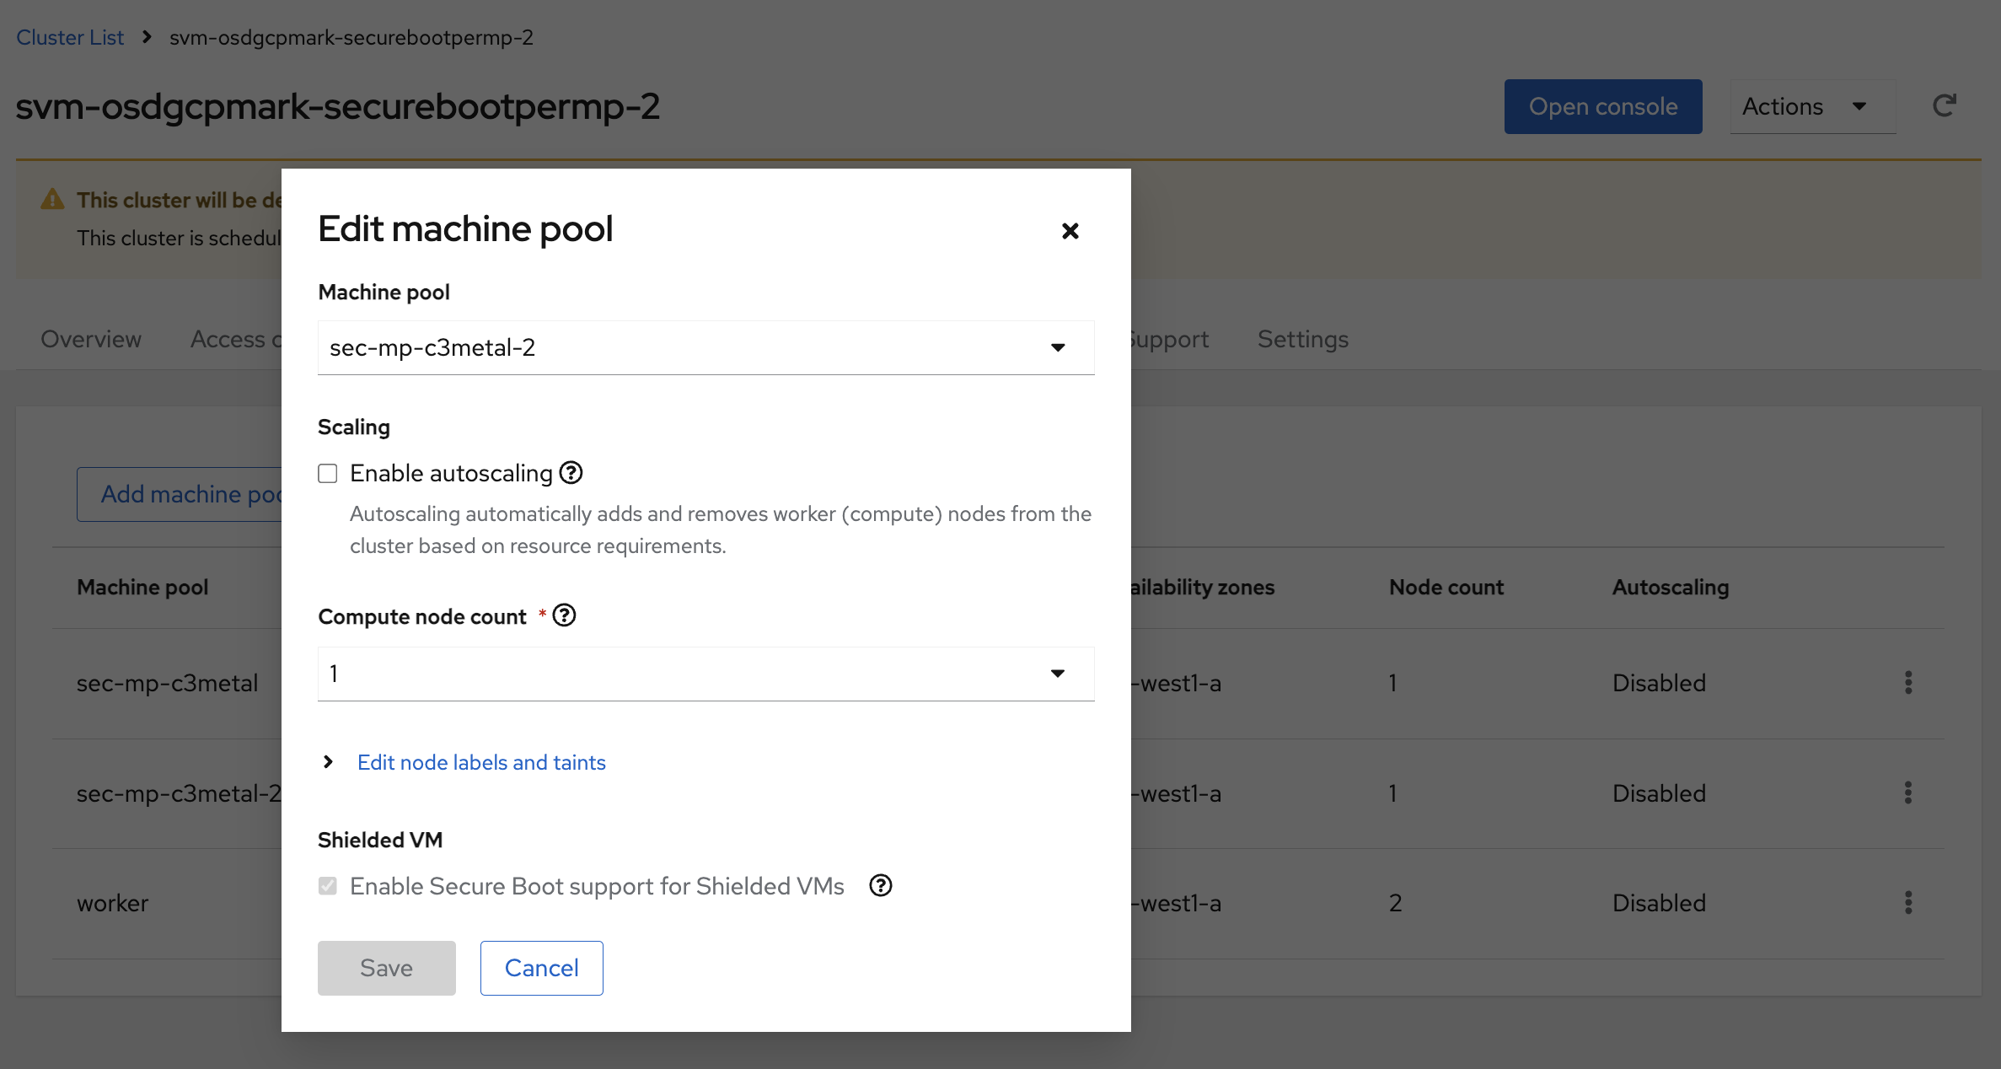Switch to the Settings tab
This screenshot has width=2001, height=1069.
click(x=1302, y=339)
